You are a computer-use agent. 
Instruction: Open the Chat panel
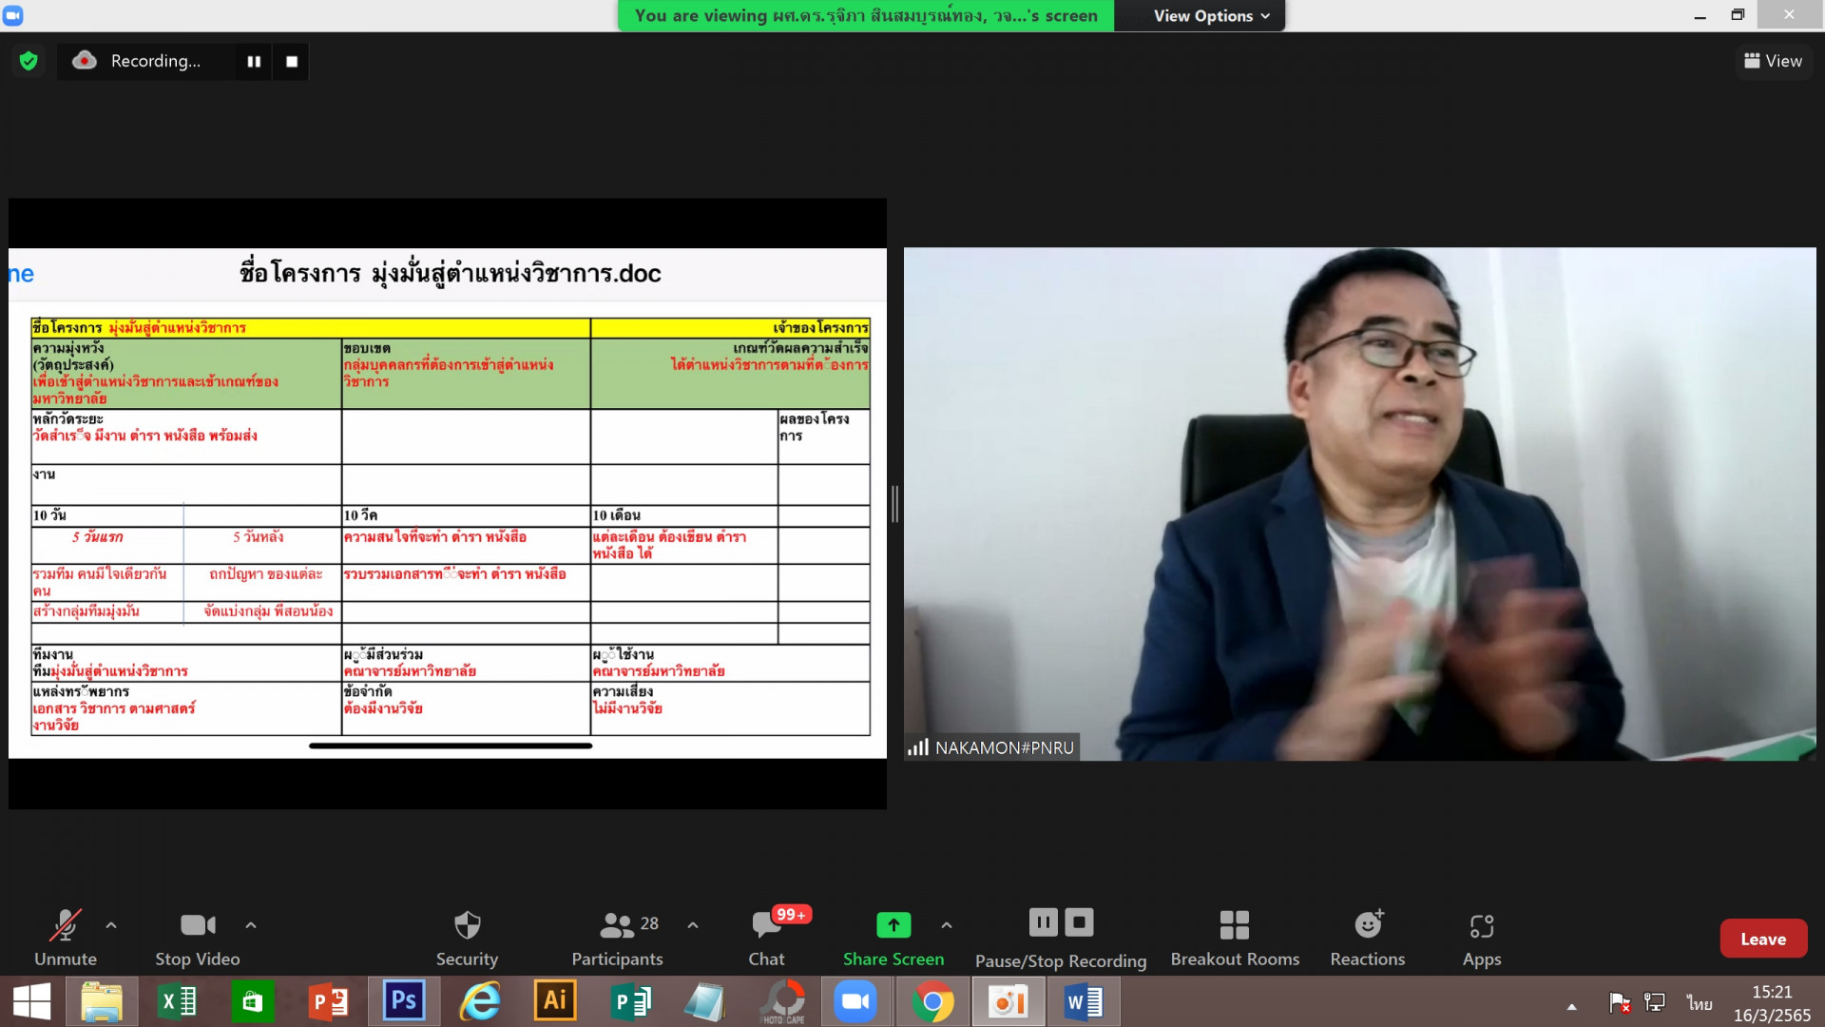click(x=767, y=939)
